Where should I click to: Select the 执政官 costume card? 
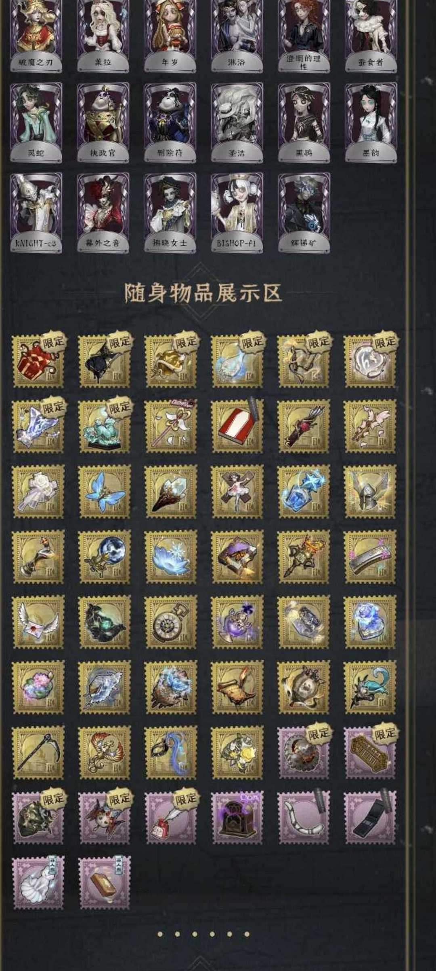click(103, 123)
